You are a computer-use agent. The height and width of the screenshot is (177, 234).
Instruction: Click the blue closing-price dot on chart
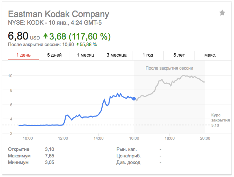tap(134, 98)
